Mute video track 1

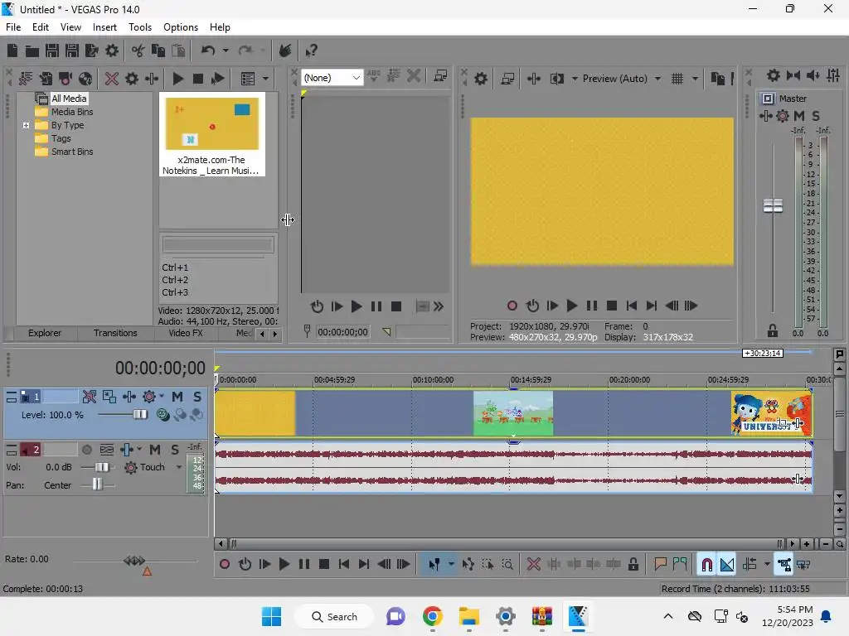pos(177,397)
